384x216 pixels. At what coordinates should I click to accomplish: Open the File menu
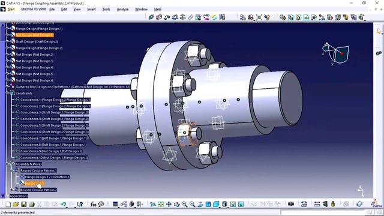pos(52,10)
